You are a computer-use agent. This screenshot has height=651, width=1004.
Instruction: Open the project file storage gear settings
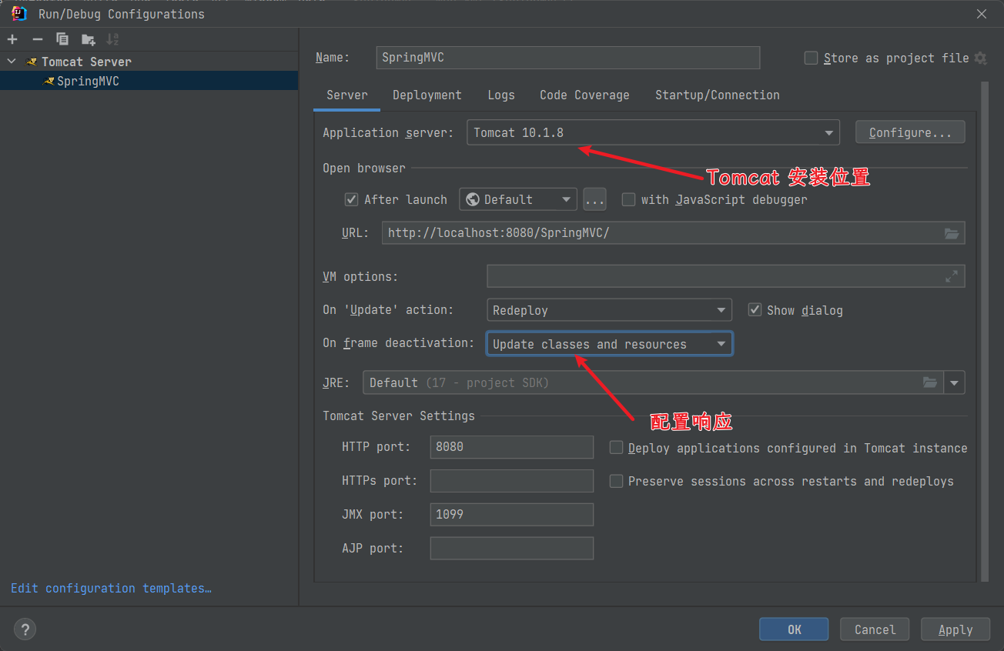coord(980,58)
